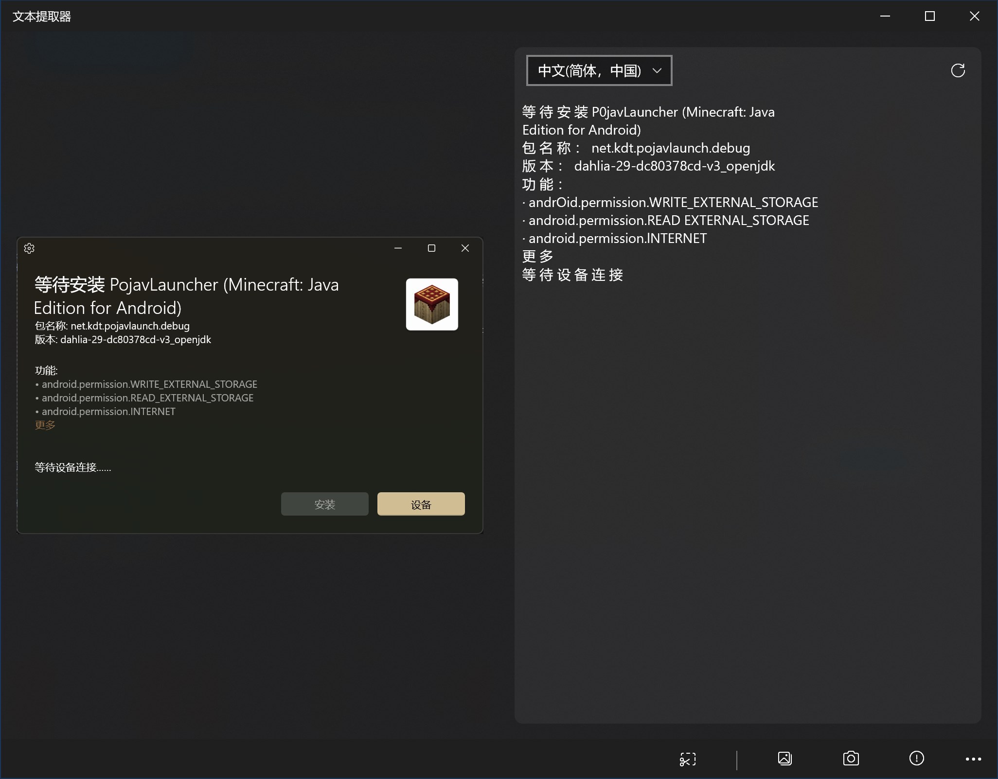Minimize the 文本提取器 main window

pos(885,16)
